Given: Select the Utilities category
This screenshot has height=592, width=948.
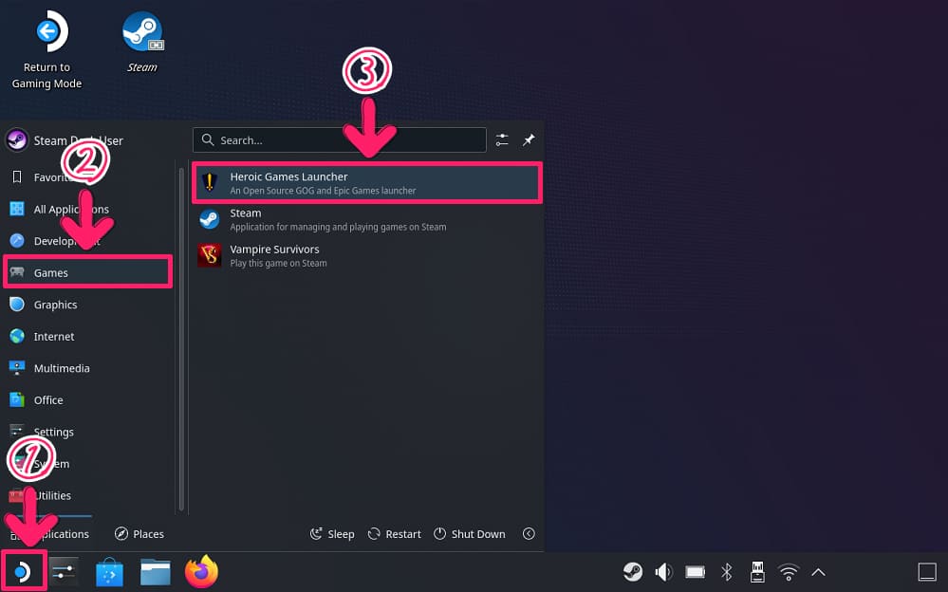Looking at the screenshot, I should click(x=89, y=495).
